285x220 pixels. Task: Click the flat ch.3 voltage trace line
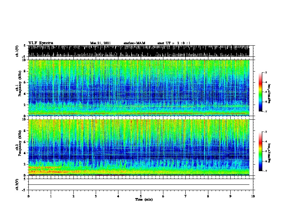tap(139, 185)
